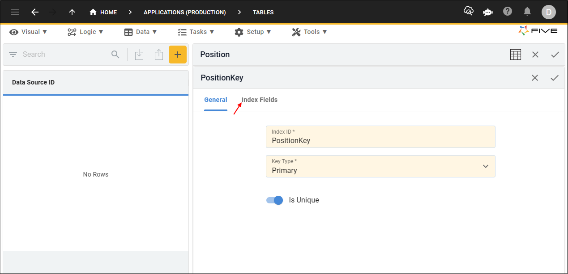Toggle the Is Unique switch

[275, 200]
